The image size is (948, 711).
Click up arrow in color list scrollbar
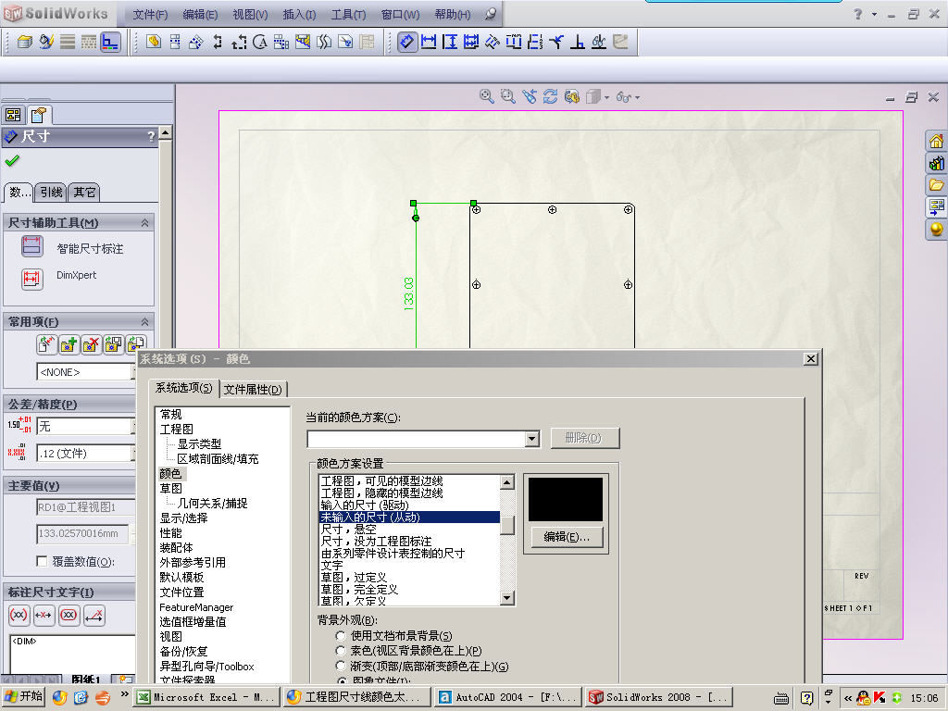507,481
